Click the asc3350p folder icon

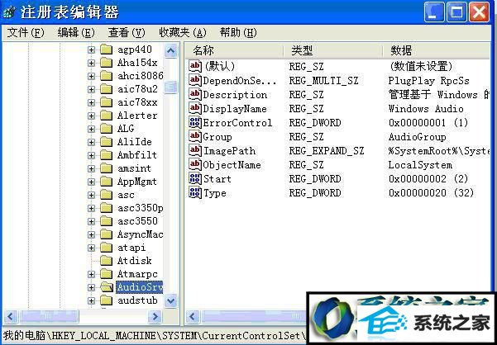(106, 208)
